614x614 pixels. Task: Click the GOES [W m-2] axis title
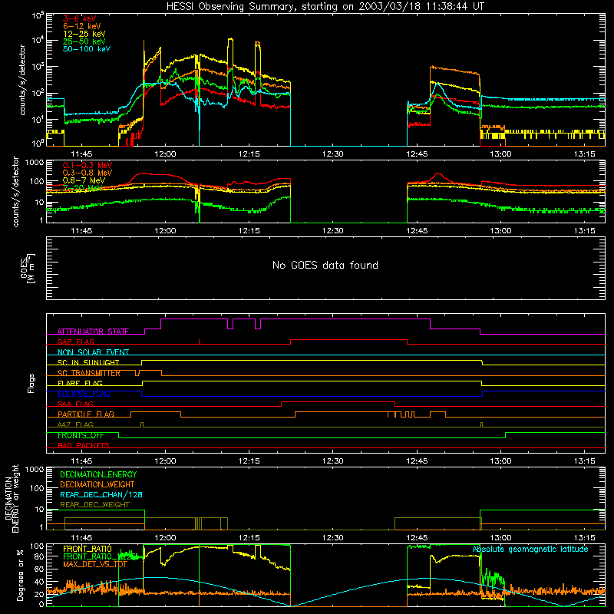[x=28, y=268]
